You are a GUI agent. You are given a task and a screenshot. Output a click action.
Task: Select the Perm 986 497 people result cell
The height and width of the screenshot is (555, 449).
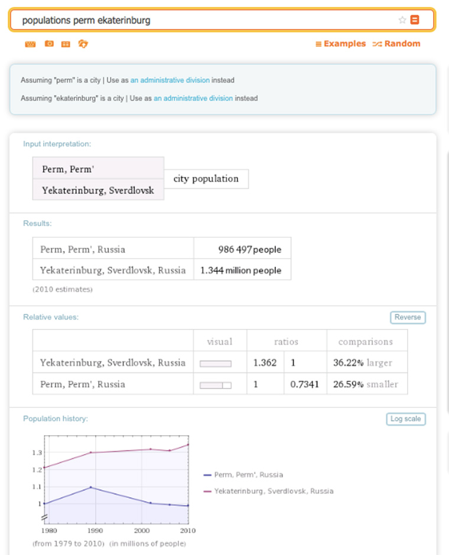click(242, 249)
